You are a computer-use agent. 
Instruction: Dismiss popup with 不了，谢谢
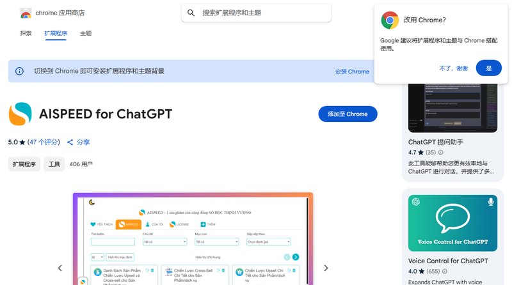[454, 68]
